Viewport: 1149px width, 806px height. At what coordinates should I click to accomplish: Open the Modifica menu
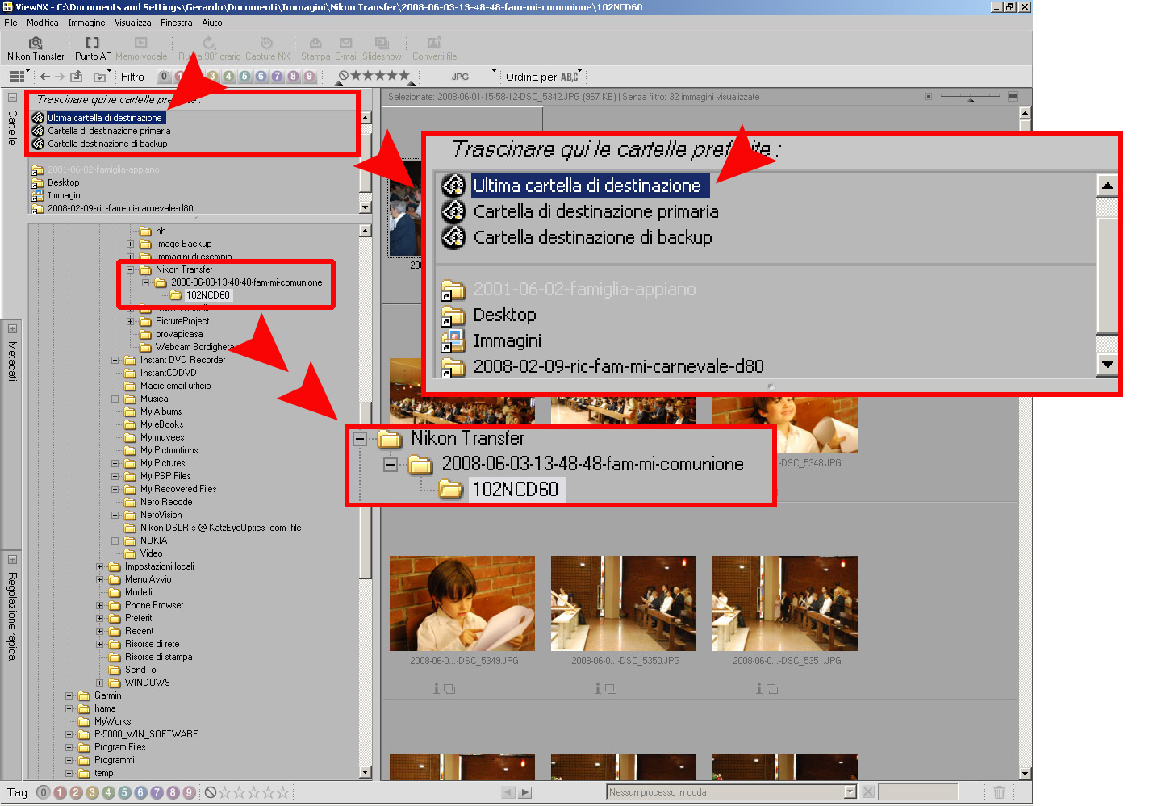click(x=42, y=23)
